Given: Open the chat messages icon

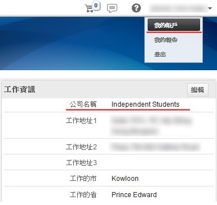Looking at the screenshot, I should (x=112, y=8).
